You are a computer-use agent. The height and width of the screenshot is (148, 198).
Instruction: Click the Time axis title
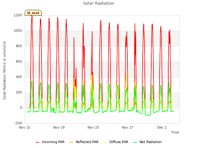pos(175,132)
